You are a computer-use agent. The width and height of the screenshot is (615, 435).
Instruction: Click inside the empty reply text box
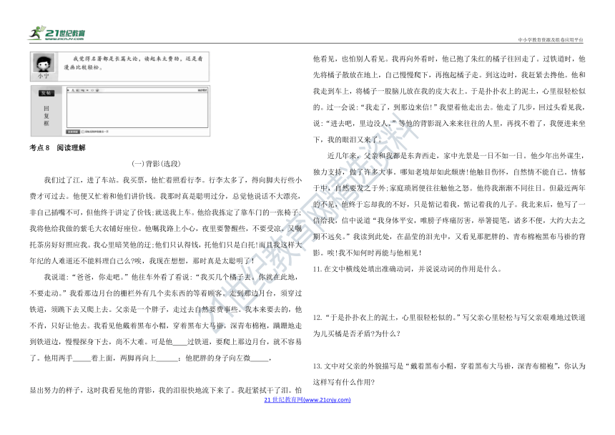click(x=137, y=110)
